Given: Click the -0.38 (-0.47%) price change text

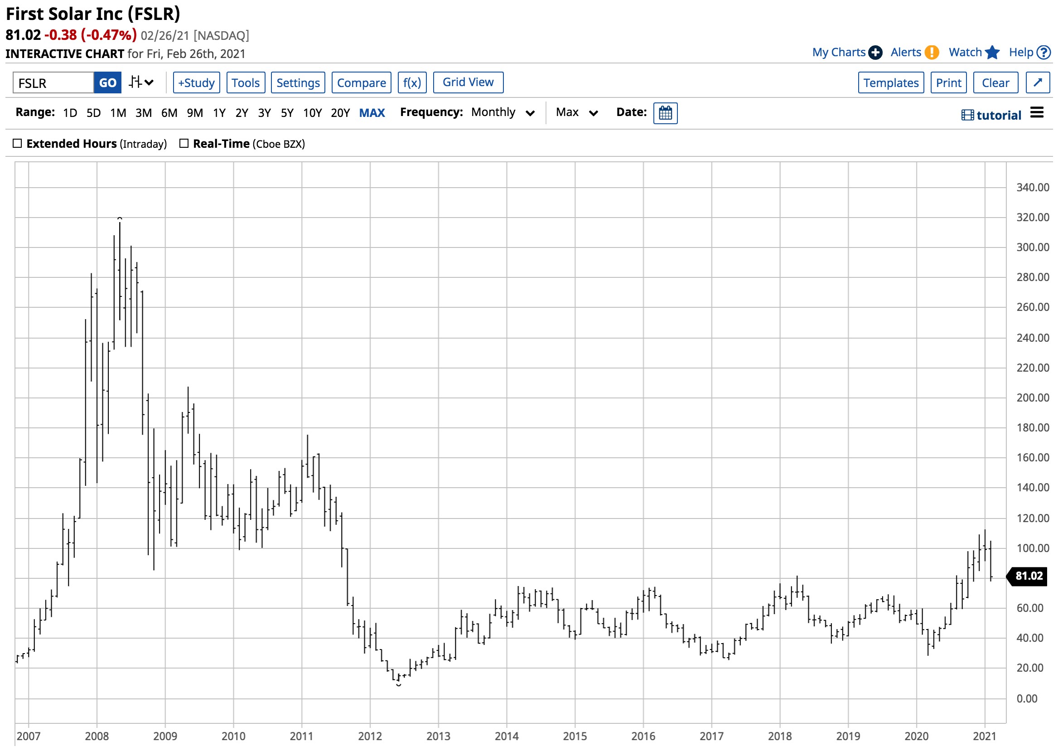Looking at the screenshot, I should point(91,35).
